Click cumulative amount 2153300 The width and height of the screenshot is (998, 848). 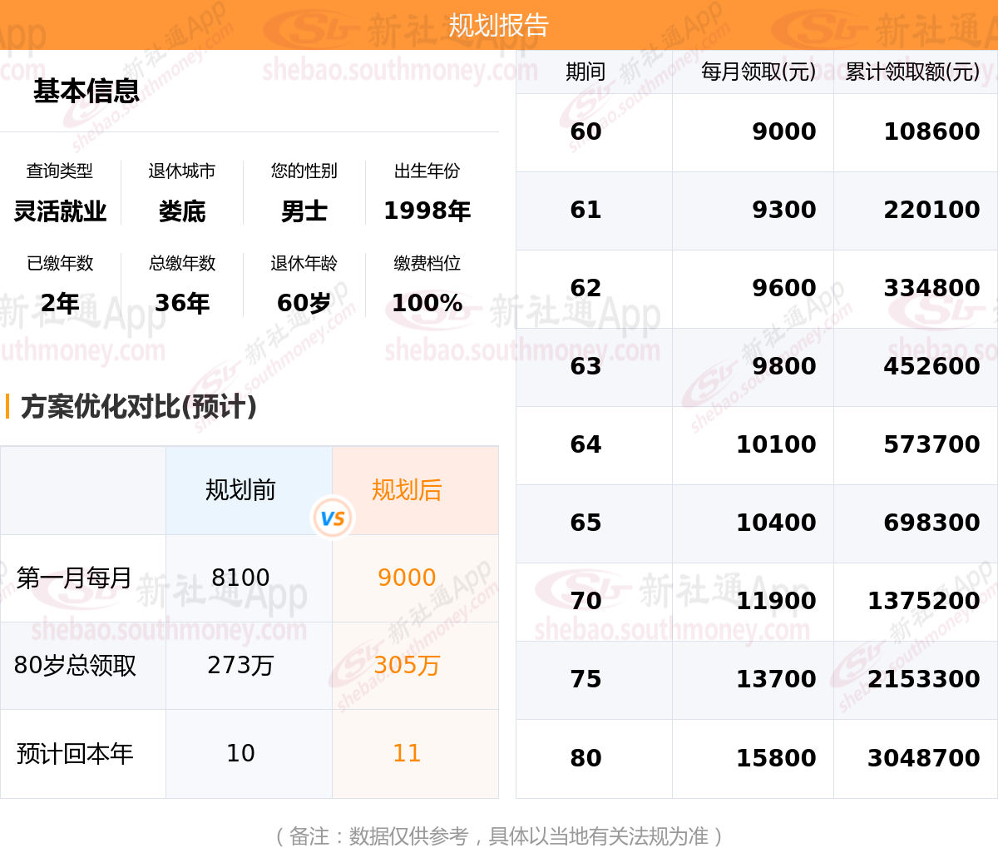[924, 679]
